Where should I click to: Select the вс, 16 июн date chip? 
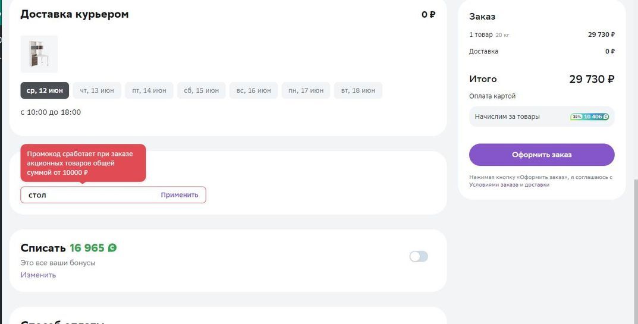(x=253, y=90)
